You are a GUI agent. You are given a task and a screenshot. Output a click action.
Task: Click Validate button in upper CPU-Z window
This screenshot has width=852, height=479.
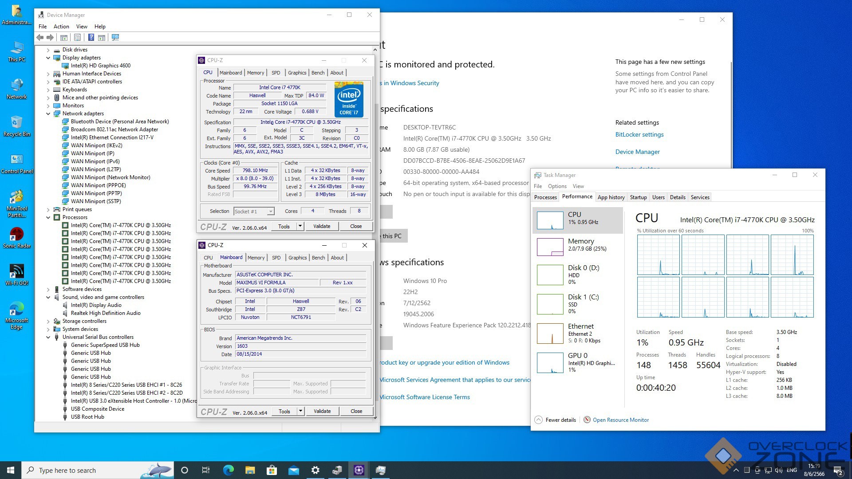point(322,226)
